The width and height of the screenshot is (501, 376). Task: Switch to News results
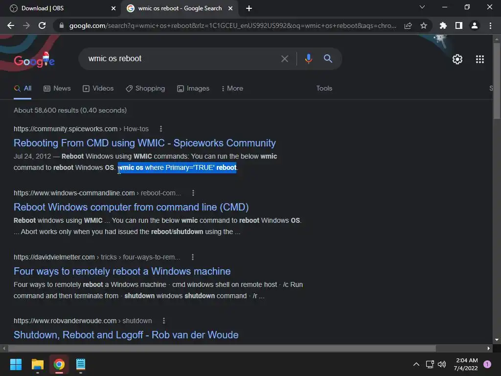57,89
